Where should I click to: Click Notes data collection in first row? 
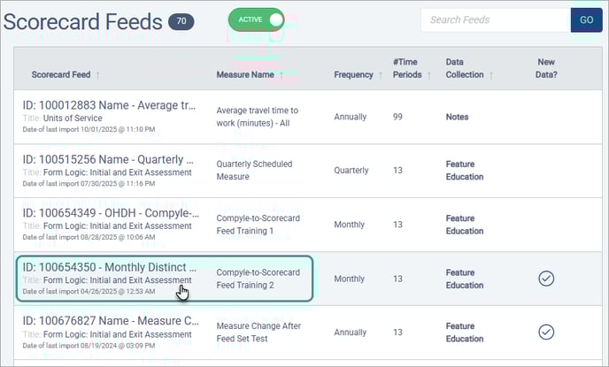click(457, 117)
